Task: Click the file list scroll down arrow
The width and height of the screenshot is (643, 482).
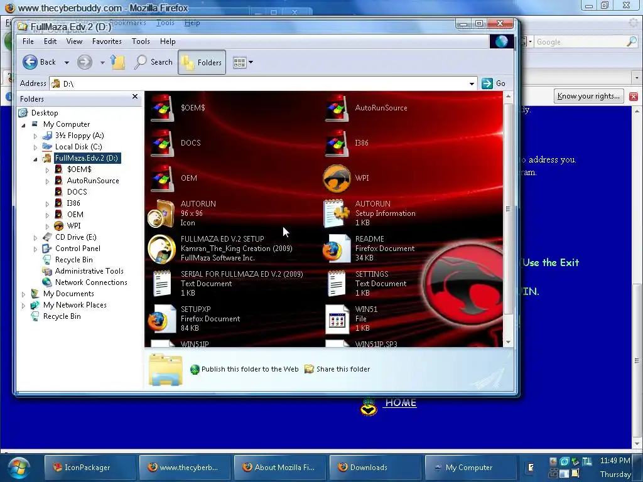Action: [508, 342]
